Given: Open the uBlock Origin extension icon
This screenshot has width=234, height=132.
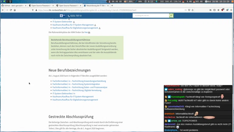Looking at the screenshot, I should [x=223, y=10].
